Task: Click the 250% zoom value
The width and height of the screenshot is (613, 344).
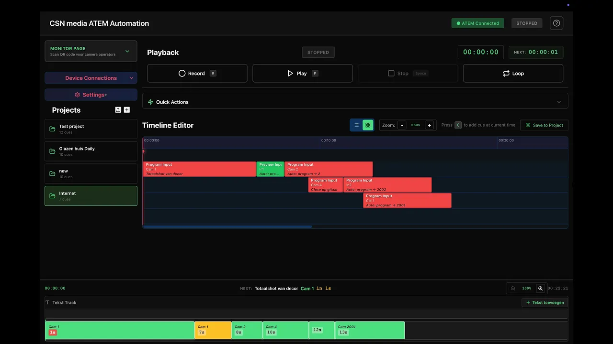Action: [416, 125]
